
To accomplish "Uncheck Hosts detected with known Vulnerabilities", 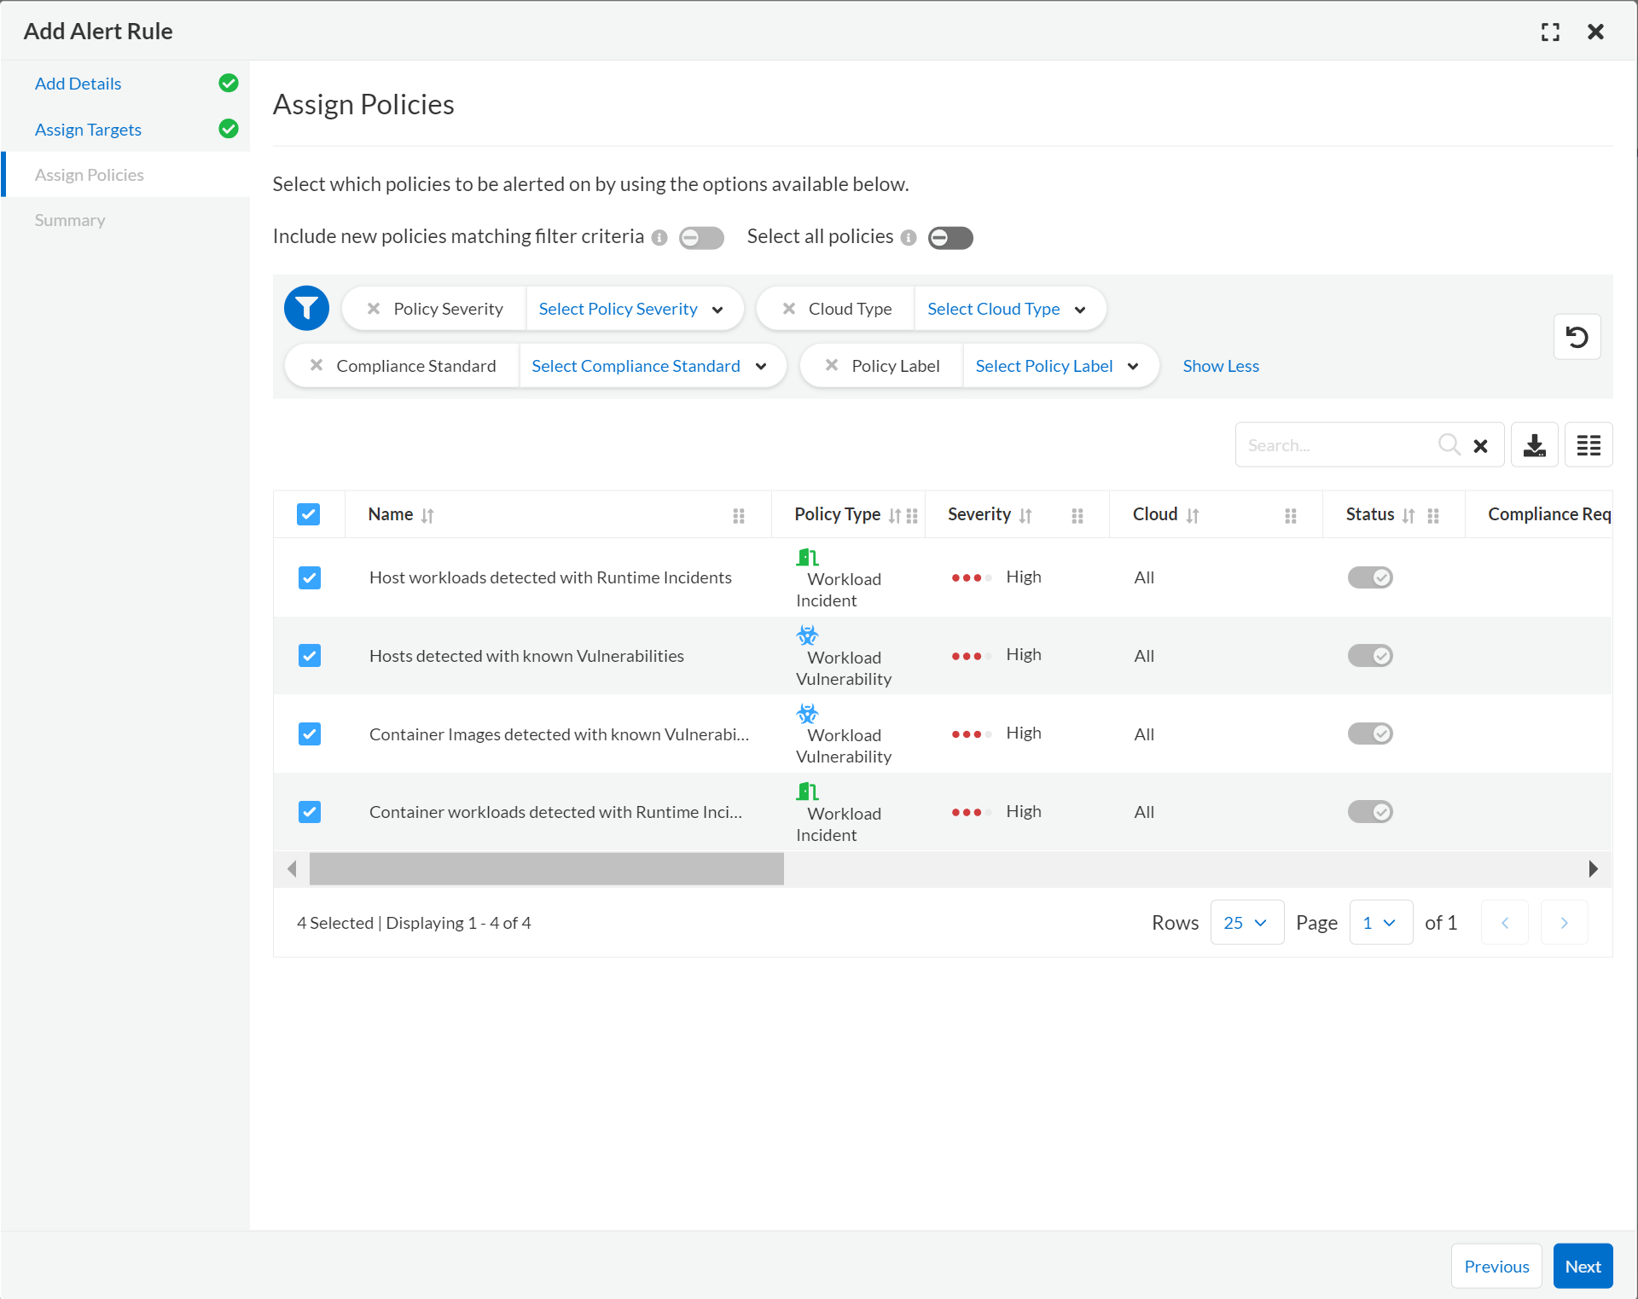I will pos(310,655).
